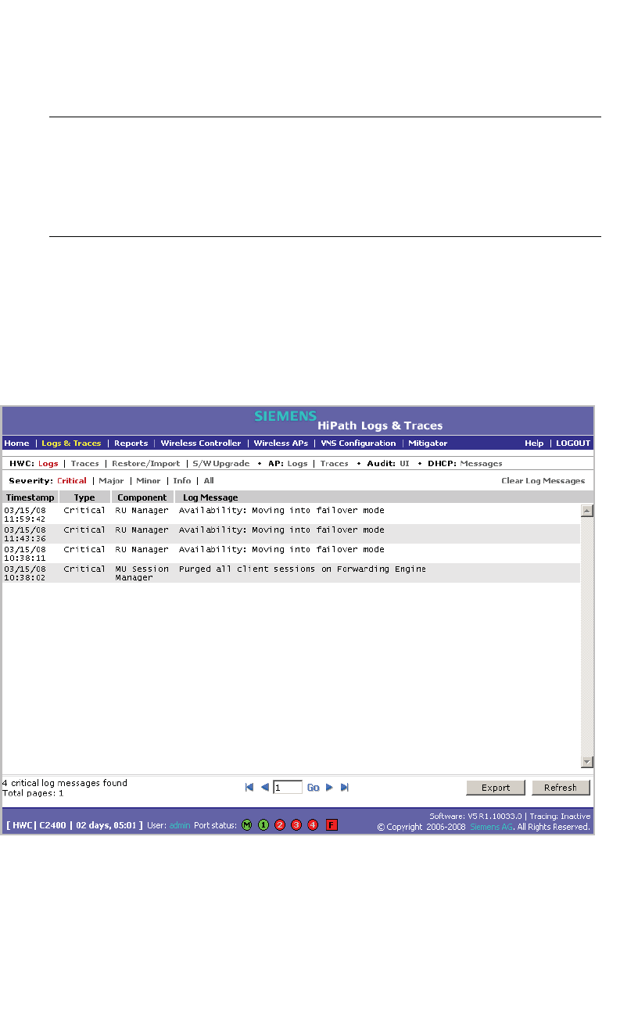Open the Home menu
The width and height of the screenshot is (638, 1027).
[16, 443]
